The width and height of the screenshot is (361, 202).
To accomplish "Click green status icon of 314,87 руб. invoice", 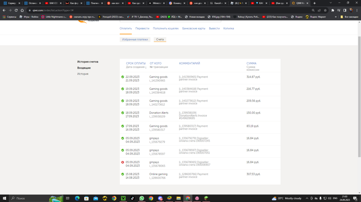I will click(x=122, y=77).
